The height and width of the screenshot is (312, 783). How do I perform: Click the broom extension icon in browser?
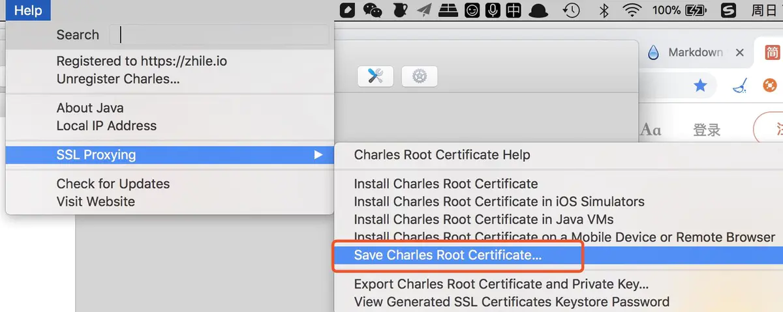(740, 85)
